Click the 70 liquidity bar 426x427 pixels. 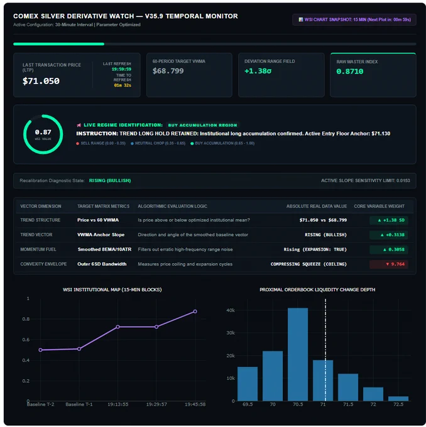[273, 376]
